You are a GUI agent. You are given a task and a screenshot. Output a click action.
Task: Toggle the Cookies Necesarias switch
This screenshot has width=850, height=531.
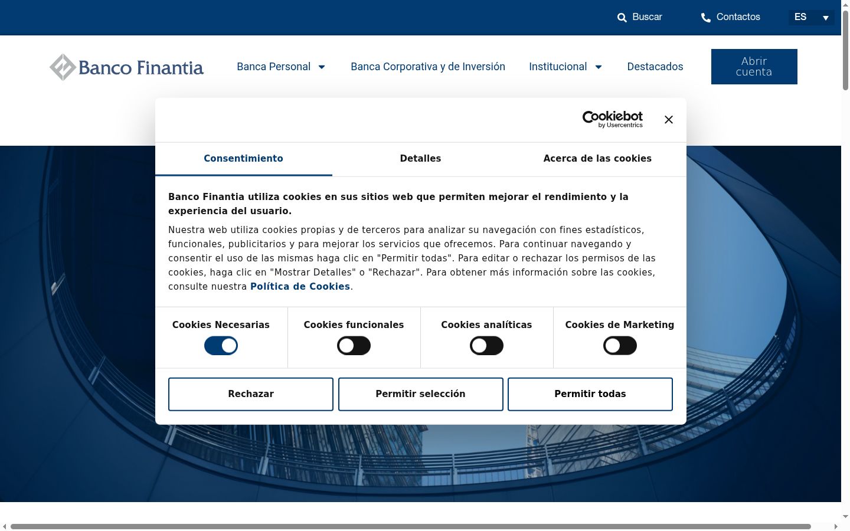[221, 346]
